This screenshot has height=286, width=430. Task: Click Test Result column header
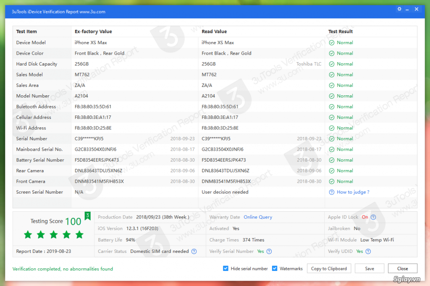(x=340, y=31)
